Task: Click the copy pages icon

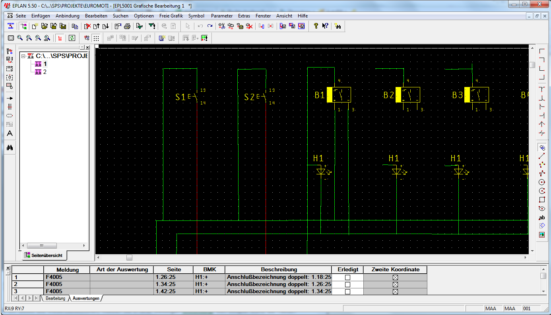Action: tap(75, 26)
